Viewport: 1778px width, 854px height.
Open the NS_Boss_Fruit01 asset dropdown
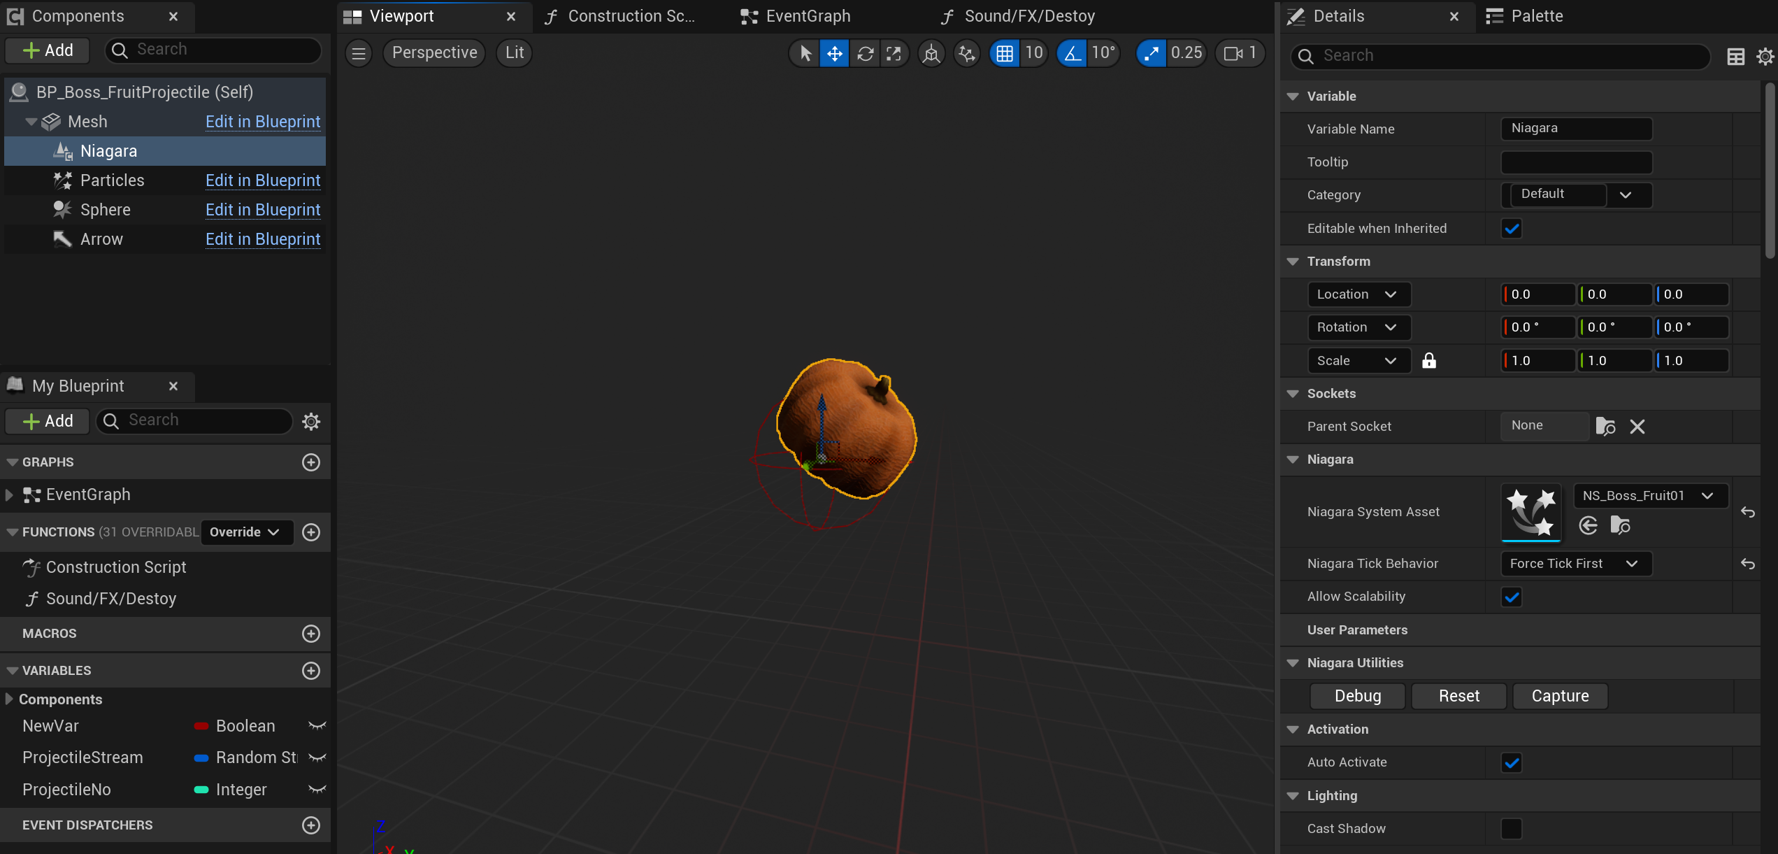(x=1650, y=496)
